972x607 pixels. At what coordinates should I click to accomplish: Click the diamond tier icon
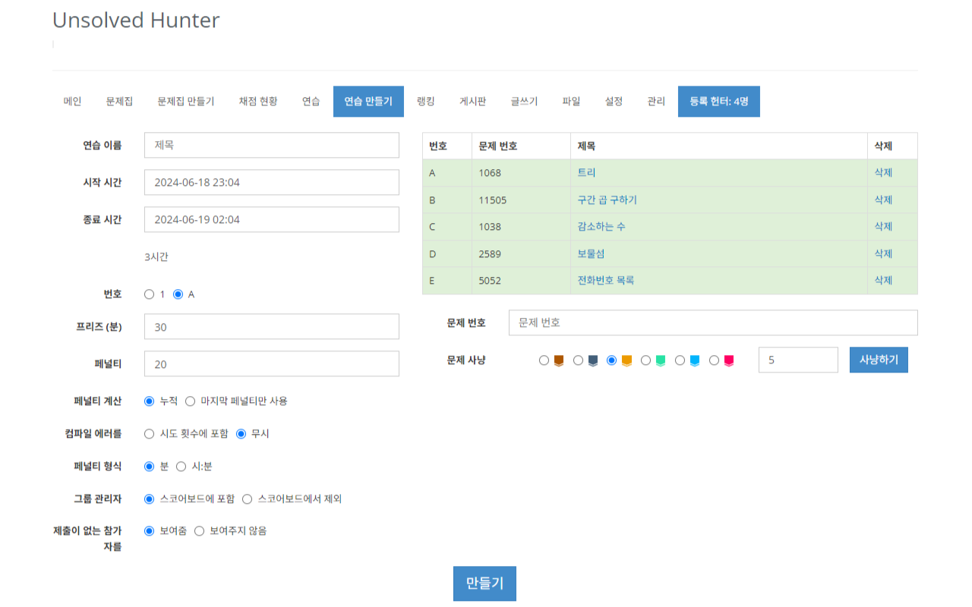(x=695, y=361)
